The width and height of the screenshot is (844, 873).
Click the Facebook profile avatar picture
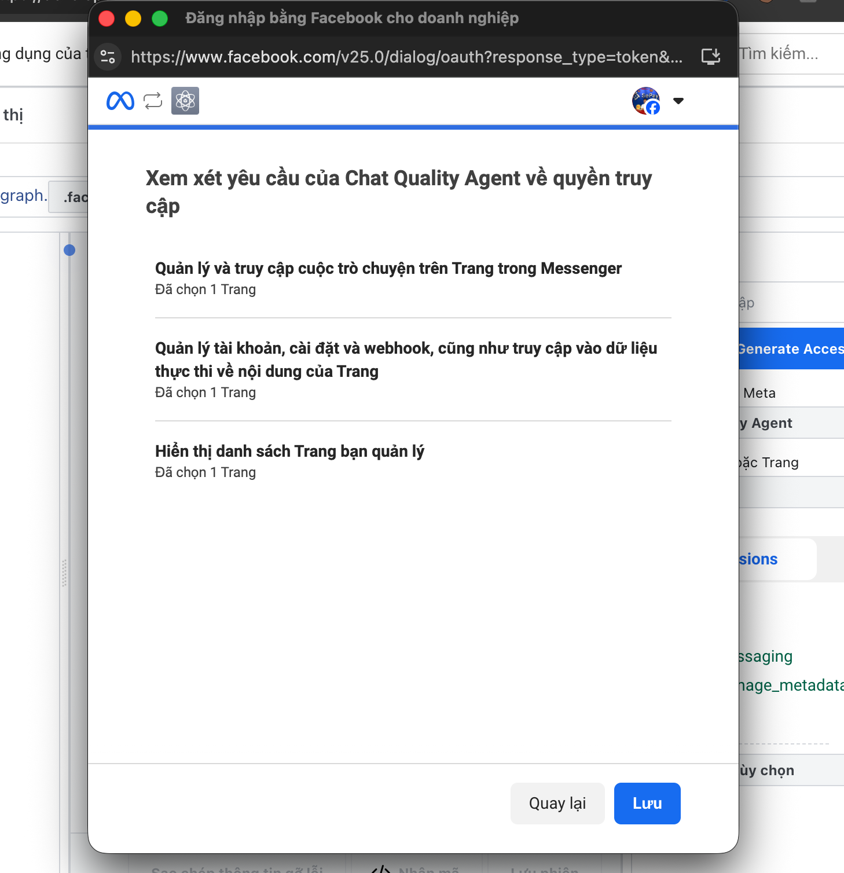[x=645, y=101]
